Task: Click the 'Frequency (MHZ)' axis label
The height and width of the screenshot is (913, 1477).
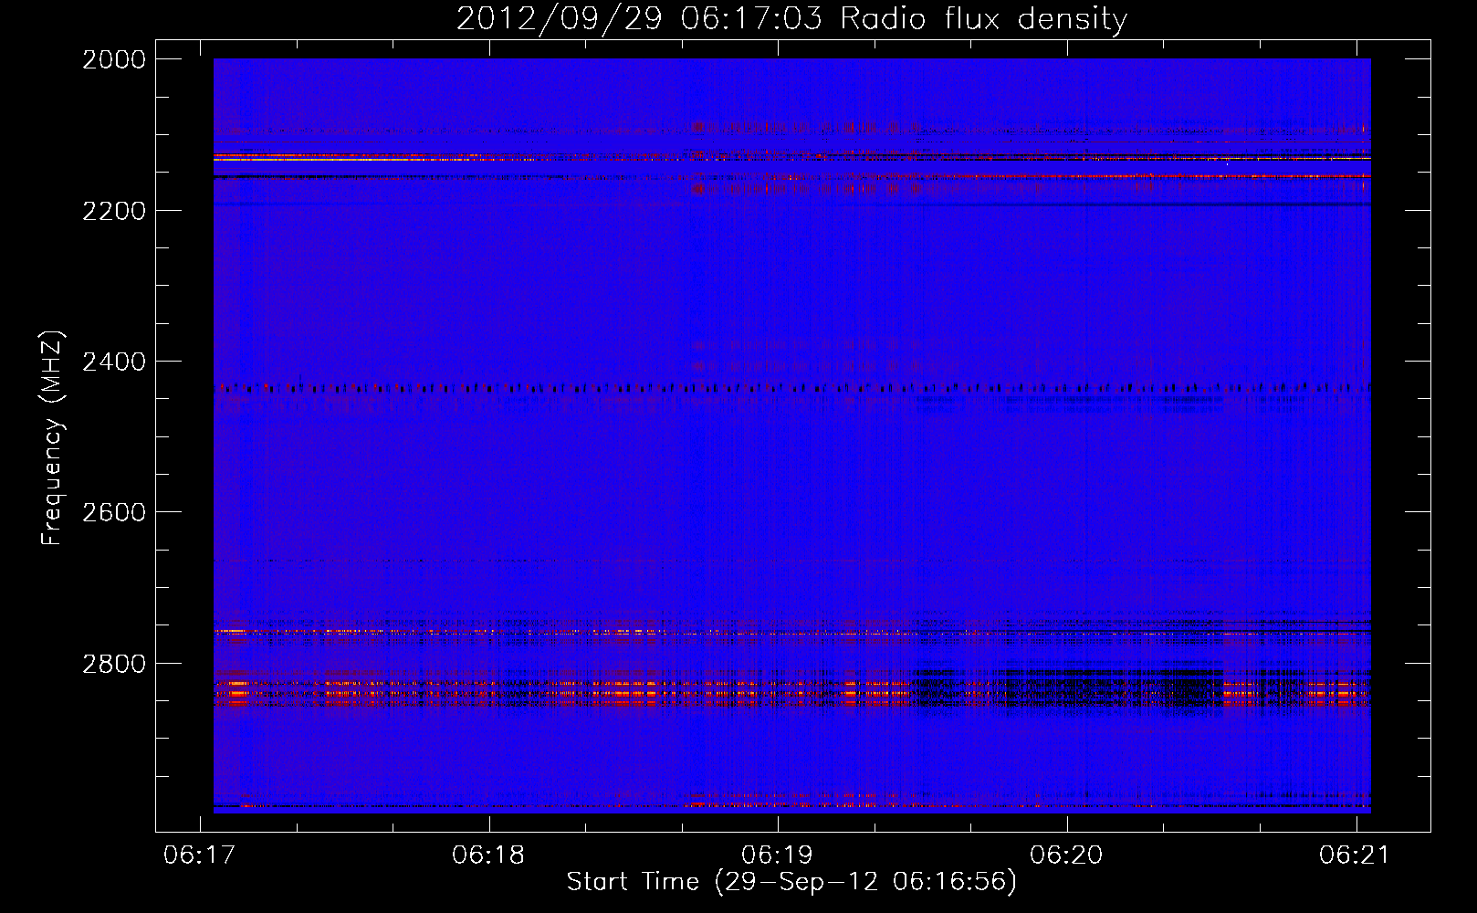Action: click(x=52, y=438)
